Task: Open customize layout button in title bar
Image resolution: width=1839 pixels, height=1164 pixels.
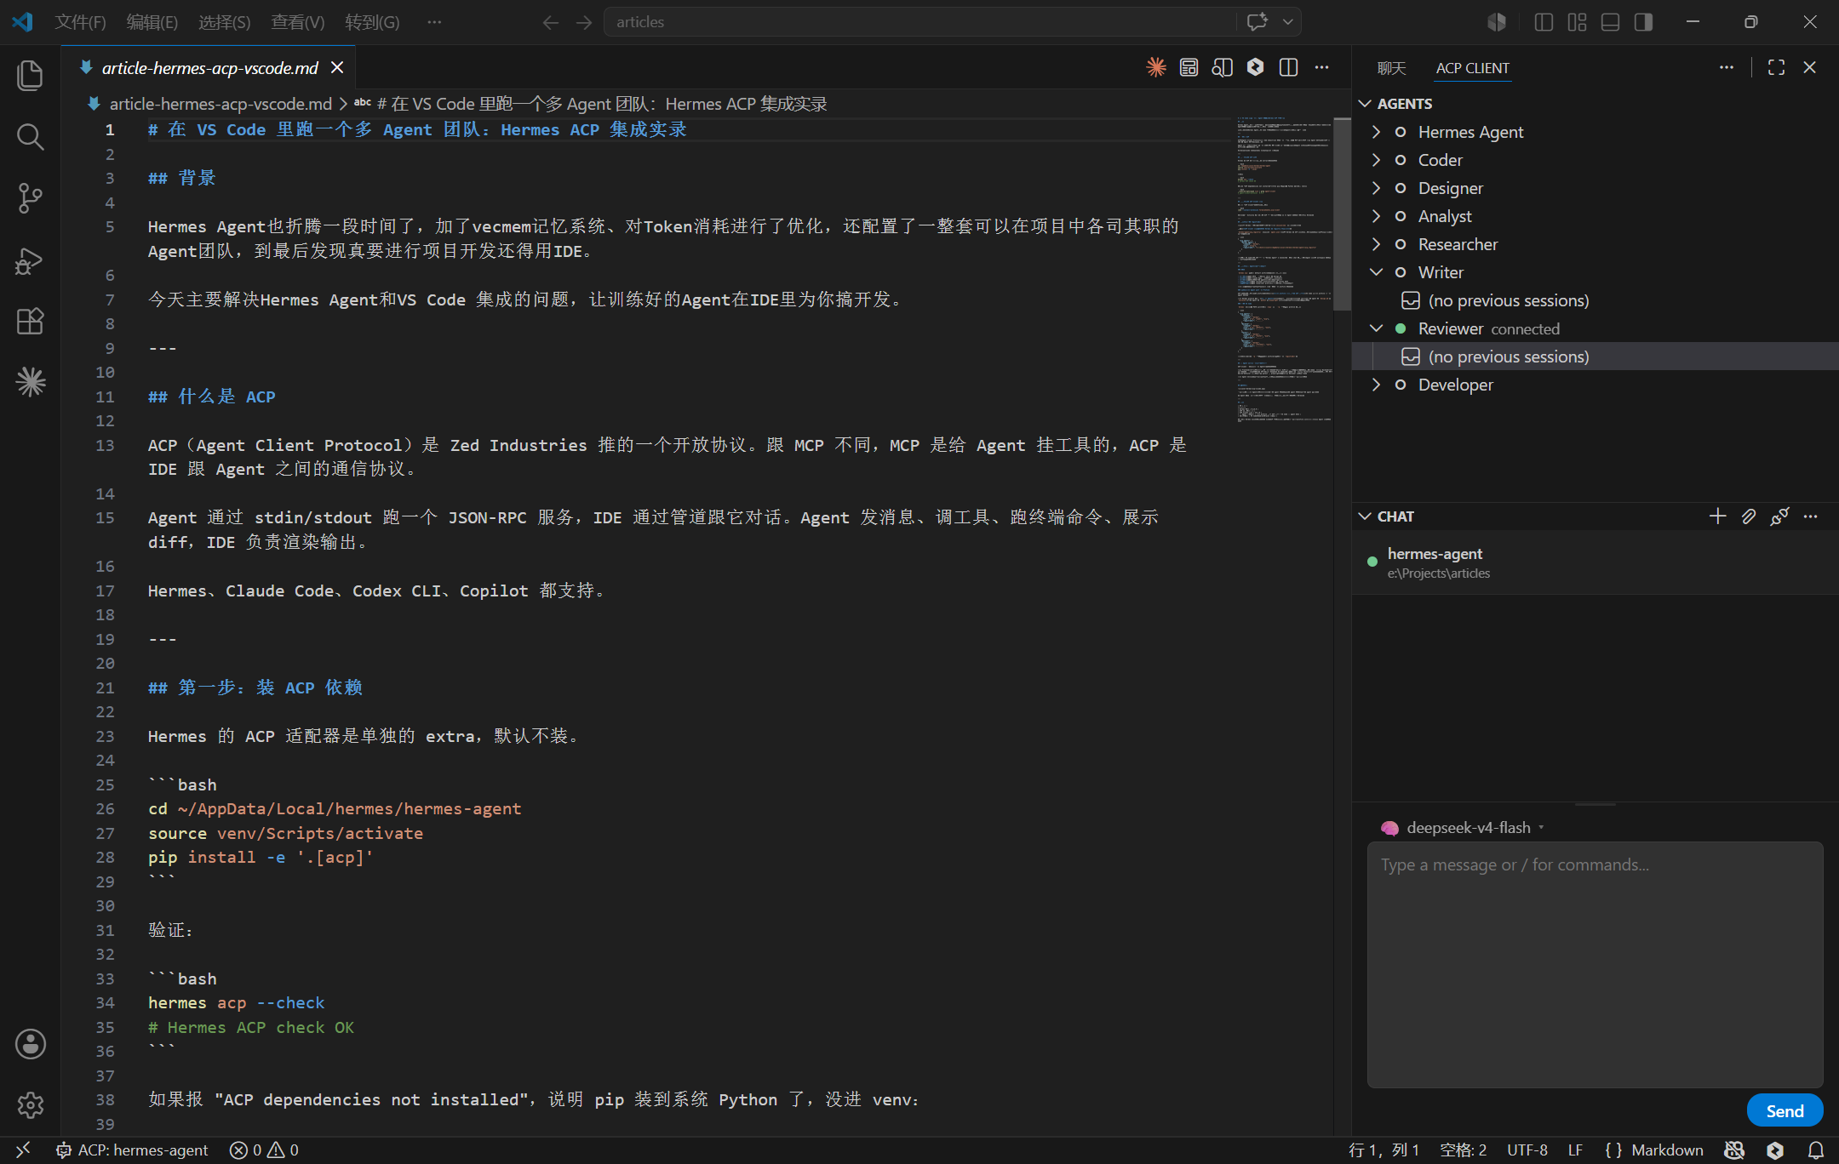Action: [1577, 22]
